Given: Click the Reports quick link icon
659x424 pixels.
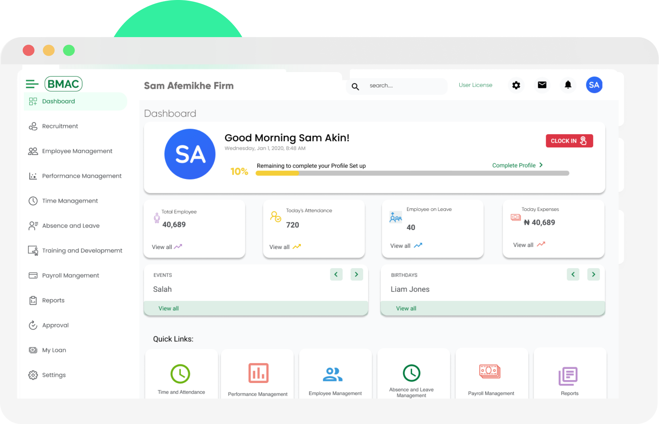Looking at the screenshot, I should [568, 376].
